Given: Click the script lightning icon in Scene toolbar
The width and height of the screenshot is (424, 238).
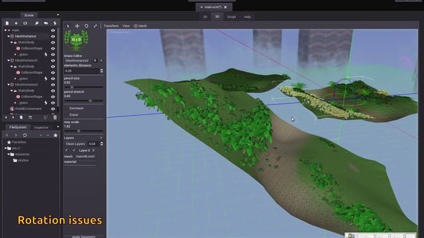Looking at the screenshot, I should (x=55, y=23).
